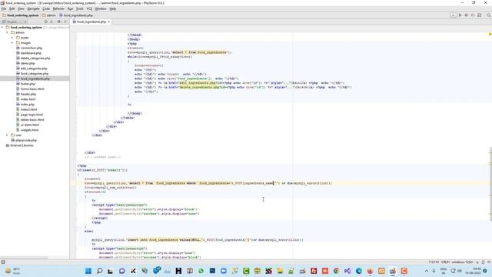Click food_ordering_system breadcrumb in navigation bar

coord(21,15)
